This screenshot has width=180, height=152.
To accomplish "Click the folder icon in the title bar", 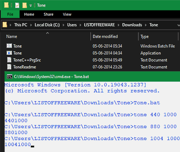I will click(x=6, y=5).
